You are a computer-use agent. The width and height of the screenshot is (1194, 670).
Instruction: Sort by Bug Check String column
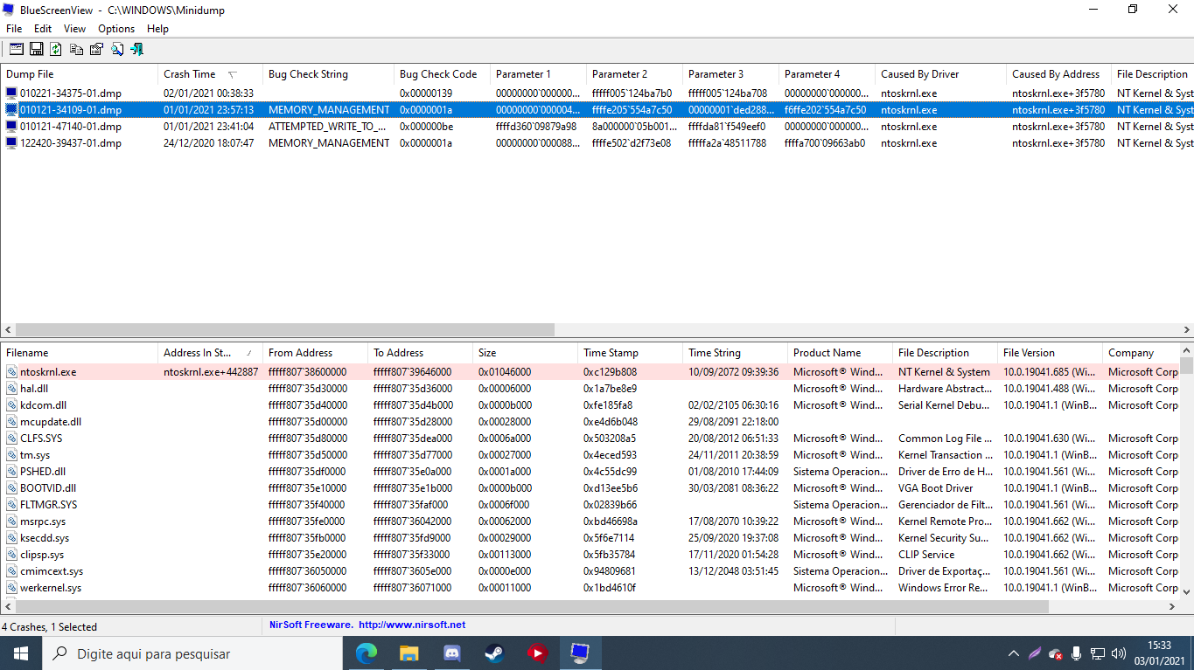click(x=328, y=74)
